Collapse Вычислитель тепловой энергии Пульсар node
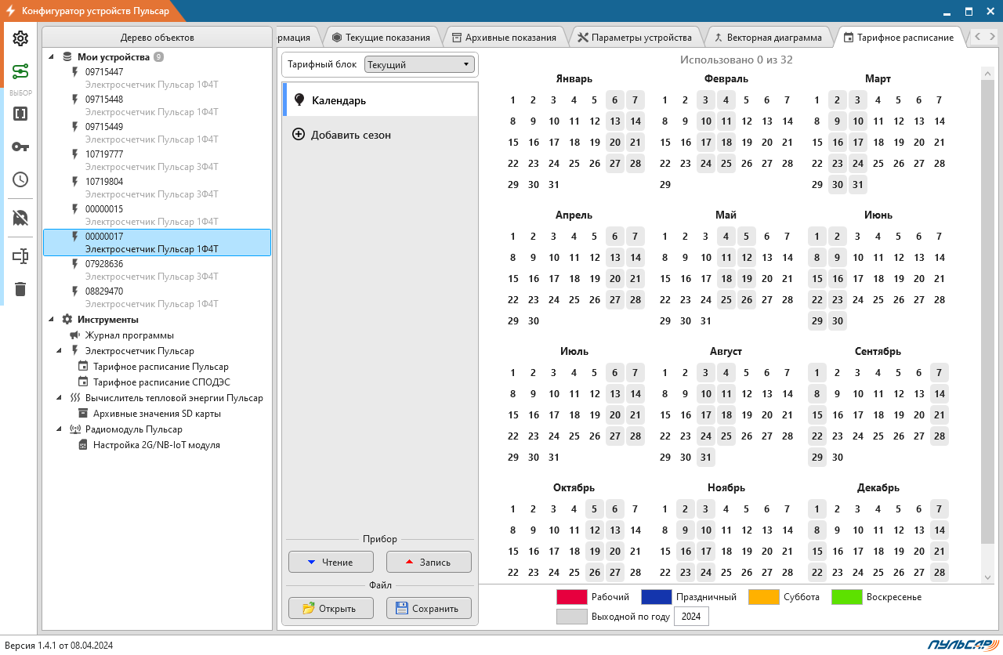 pos(60,398)
